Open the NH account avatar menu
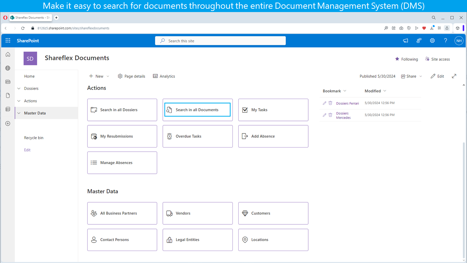This screenshot has width=467, height=263. [x=459, y=41]
